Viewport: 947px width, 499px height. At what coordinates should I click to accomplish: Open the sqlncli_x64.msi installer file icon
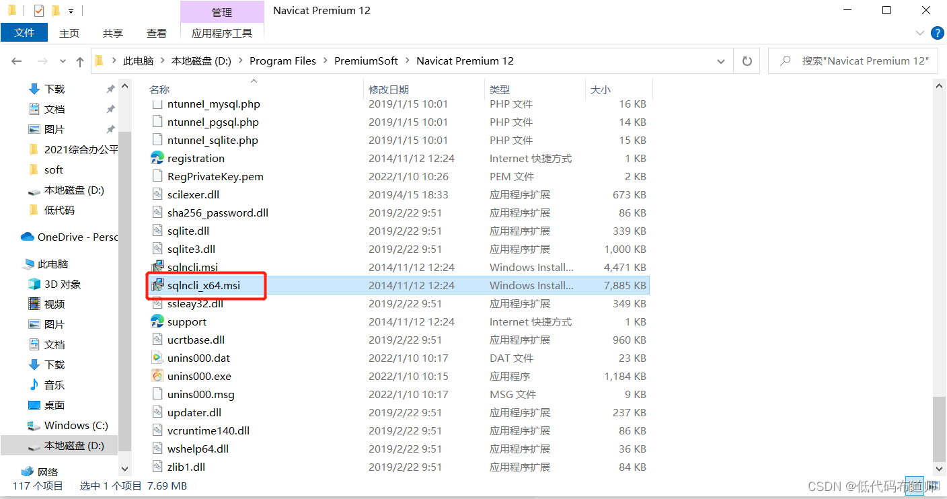(x=157, y=285)
